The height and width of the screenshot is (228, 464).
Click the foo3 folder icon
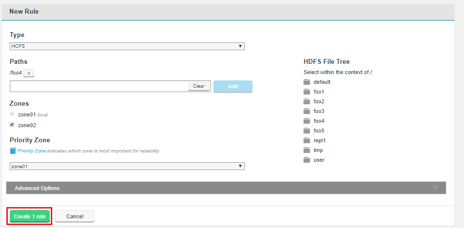coord(307,111)
